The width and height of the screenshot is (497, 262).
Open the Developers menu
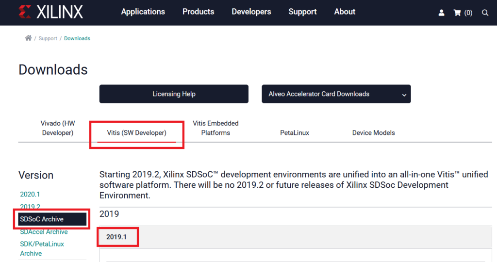251,12
